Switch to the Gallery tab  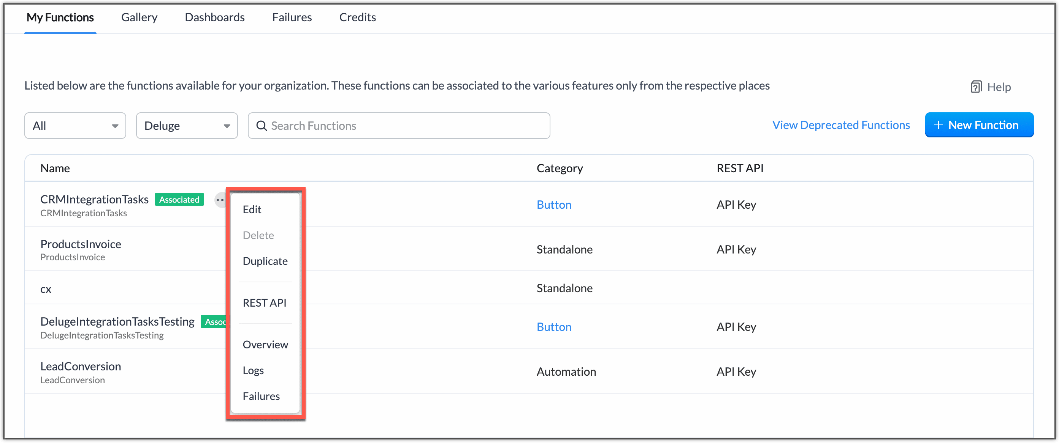139,17
